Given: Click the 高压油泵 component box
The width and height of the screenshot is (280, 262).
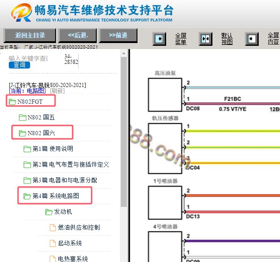Looking at the screenshot, I should 165,94.
